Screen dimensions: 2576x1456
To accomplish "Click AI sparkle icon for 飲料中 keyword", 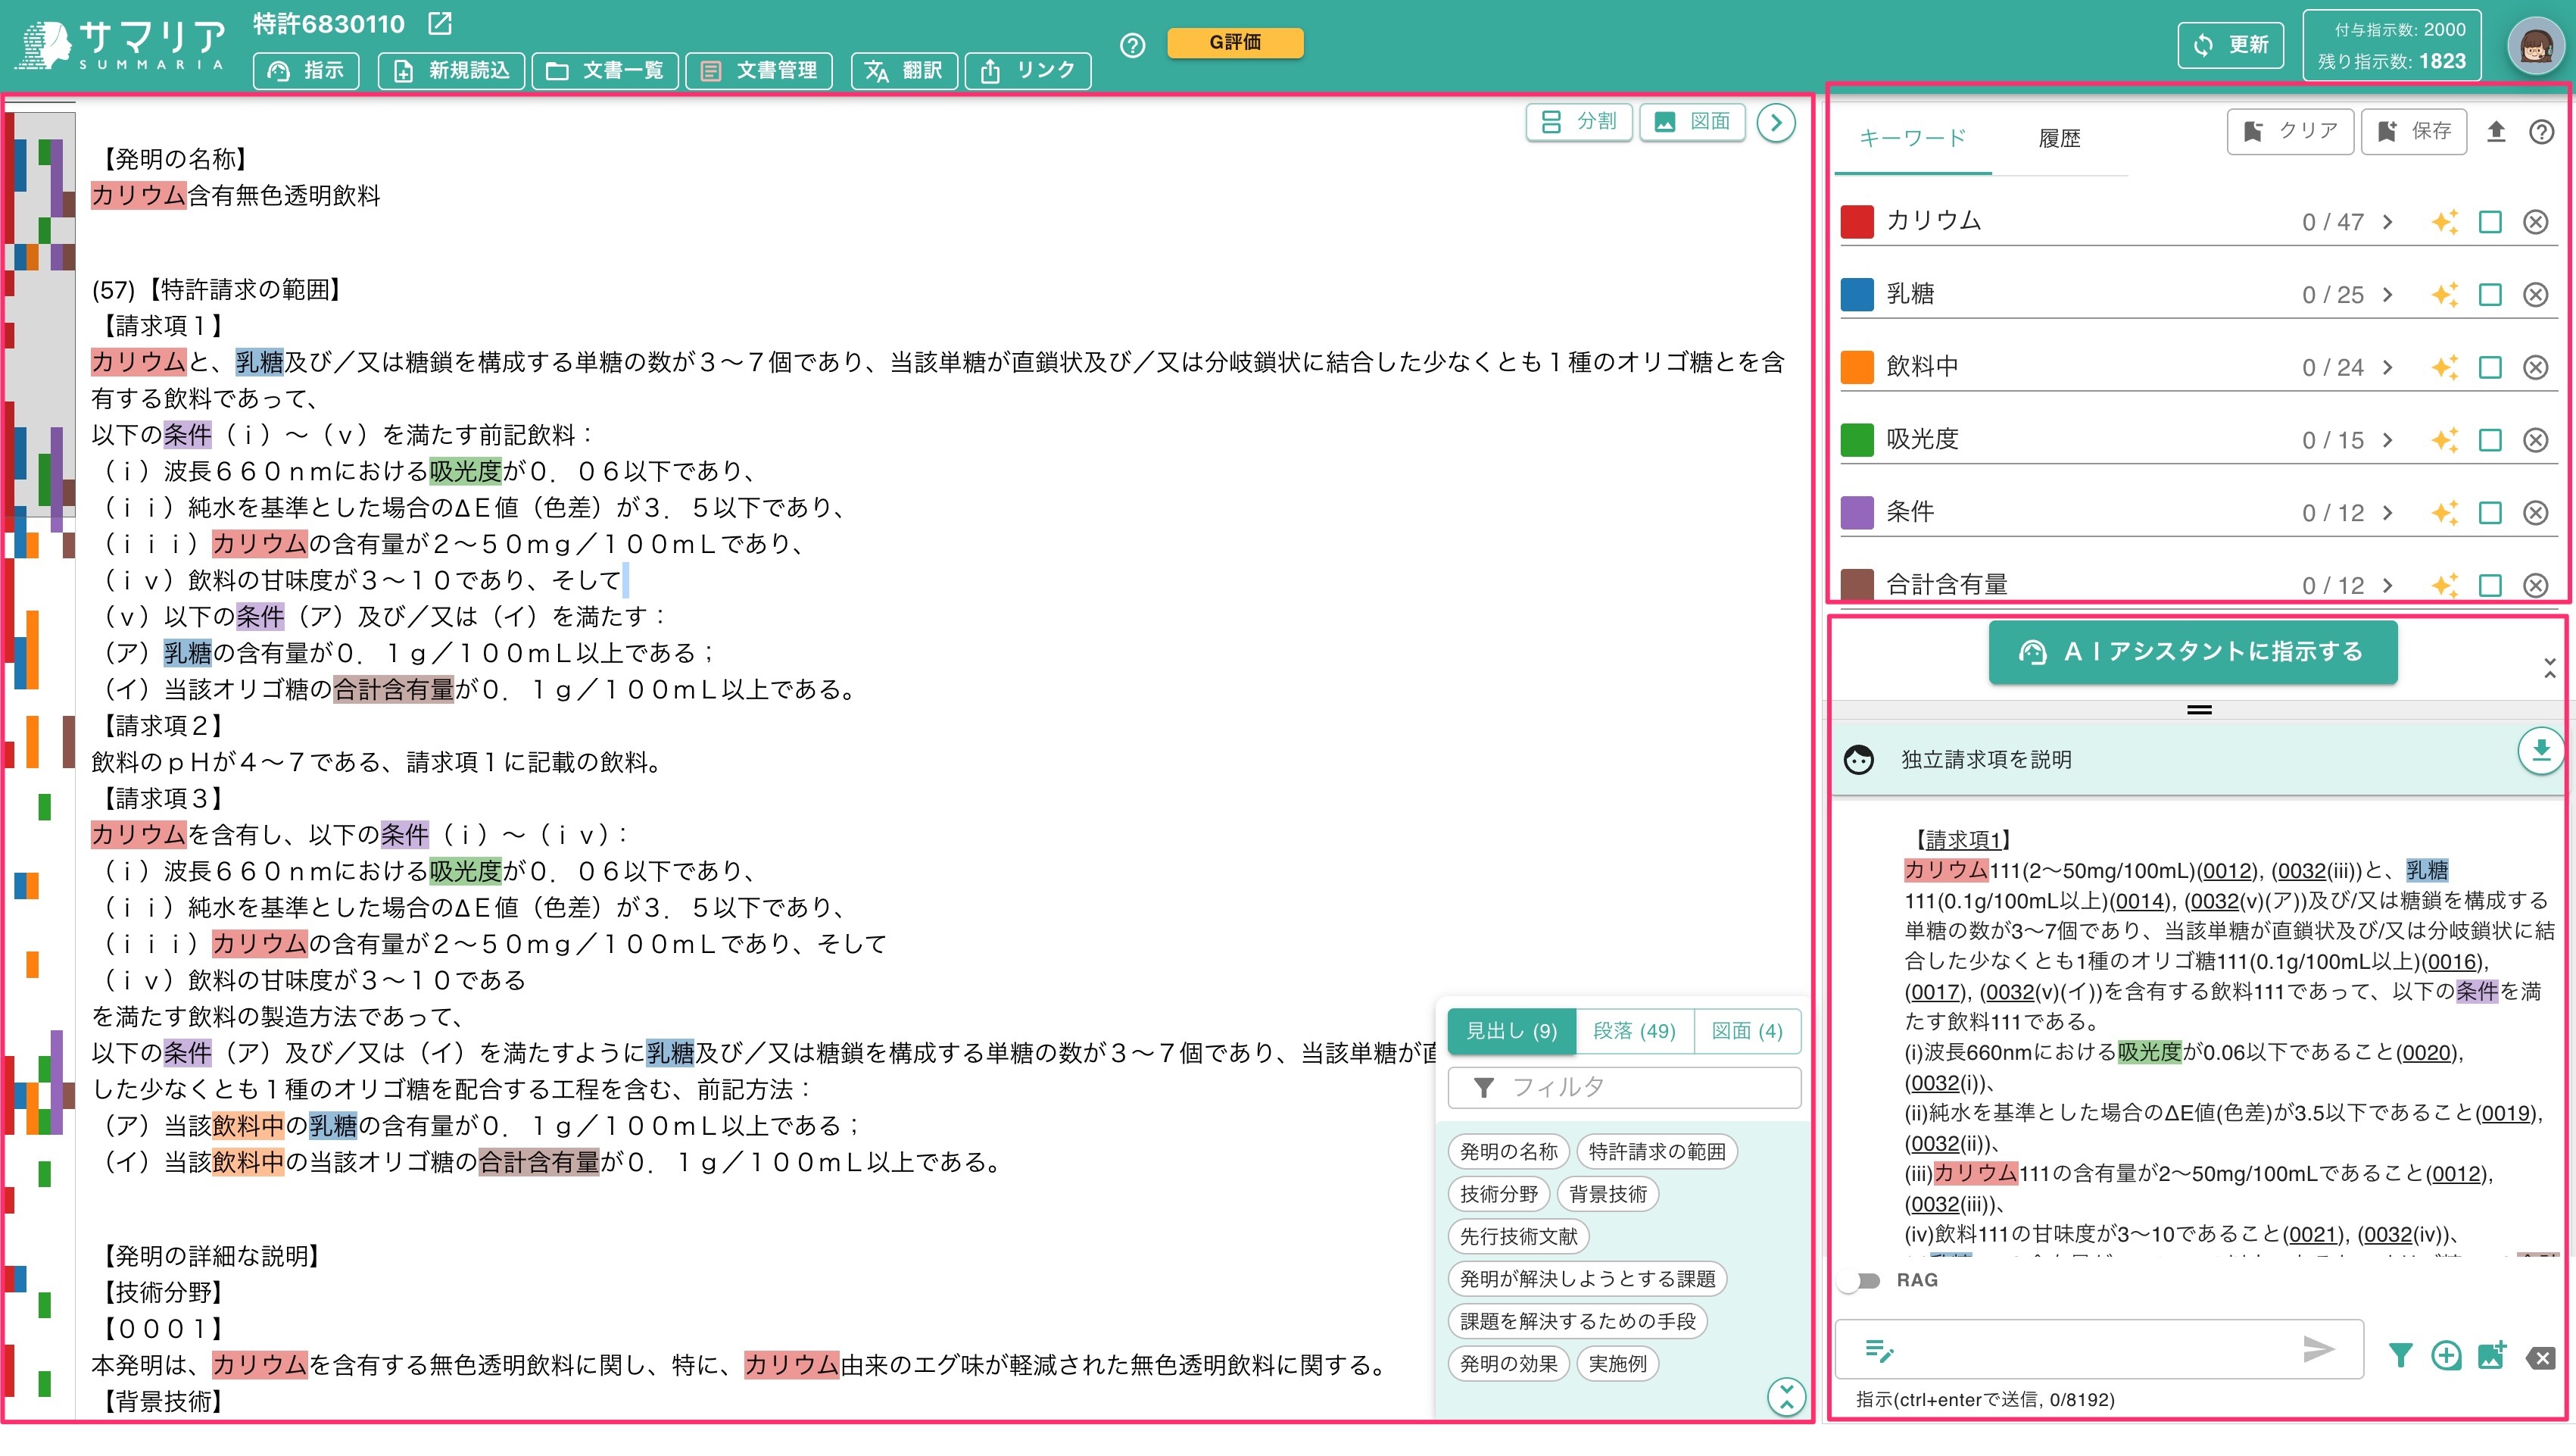I will [x=2444, y=367].
